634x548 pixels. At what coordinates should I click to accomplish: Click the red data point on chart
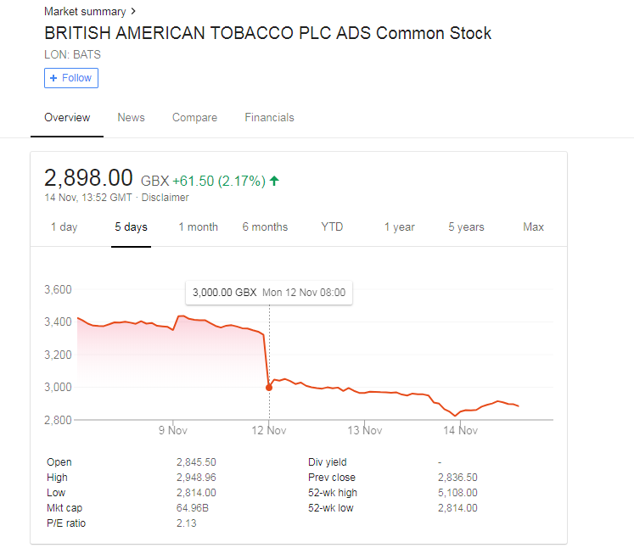(269, 388)
